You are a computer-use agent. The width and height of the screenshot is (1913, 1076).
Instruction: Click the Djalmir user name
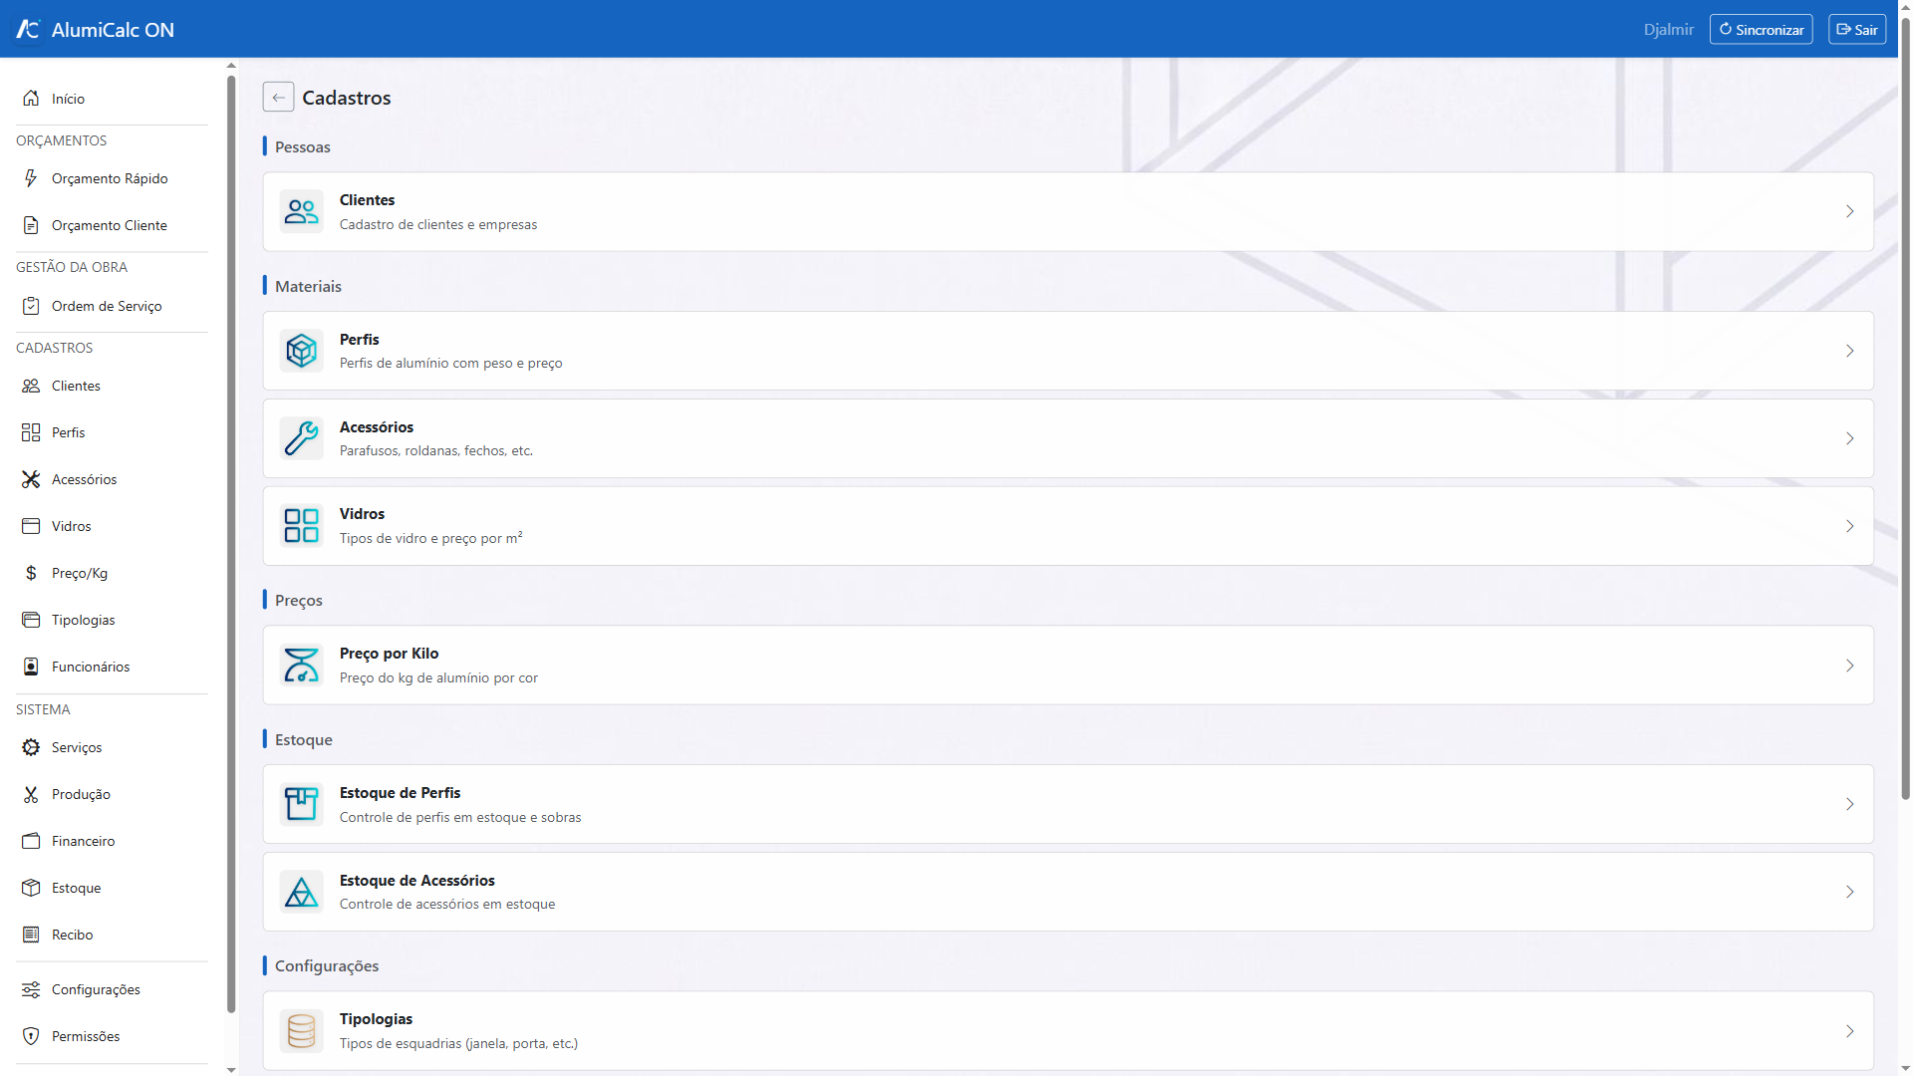tap(1668, 30)
